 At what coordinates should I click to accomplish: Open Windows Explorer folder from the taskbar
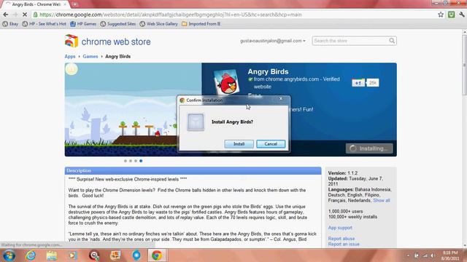tap(52, 255)
